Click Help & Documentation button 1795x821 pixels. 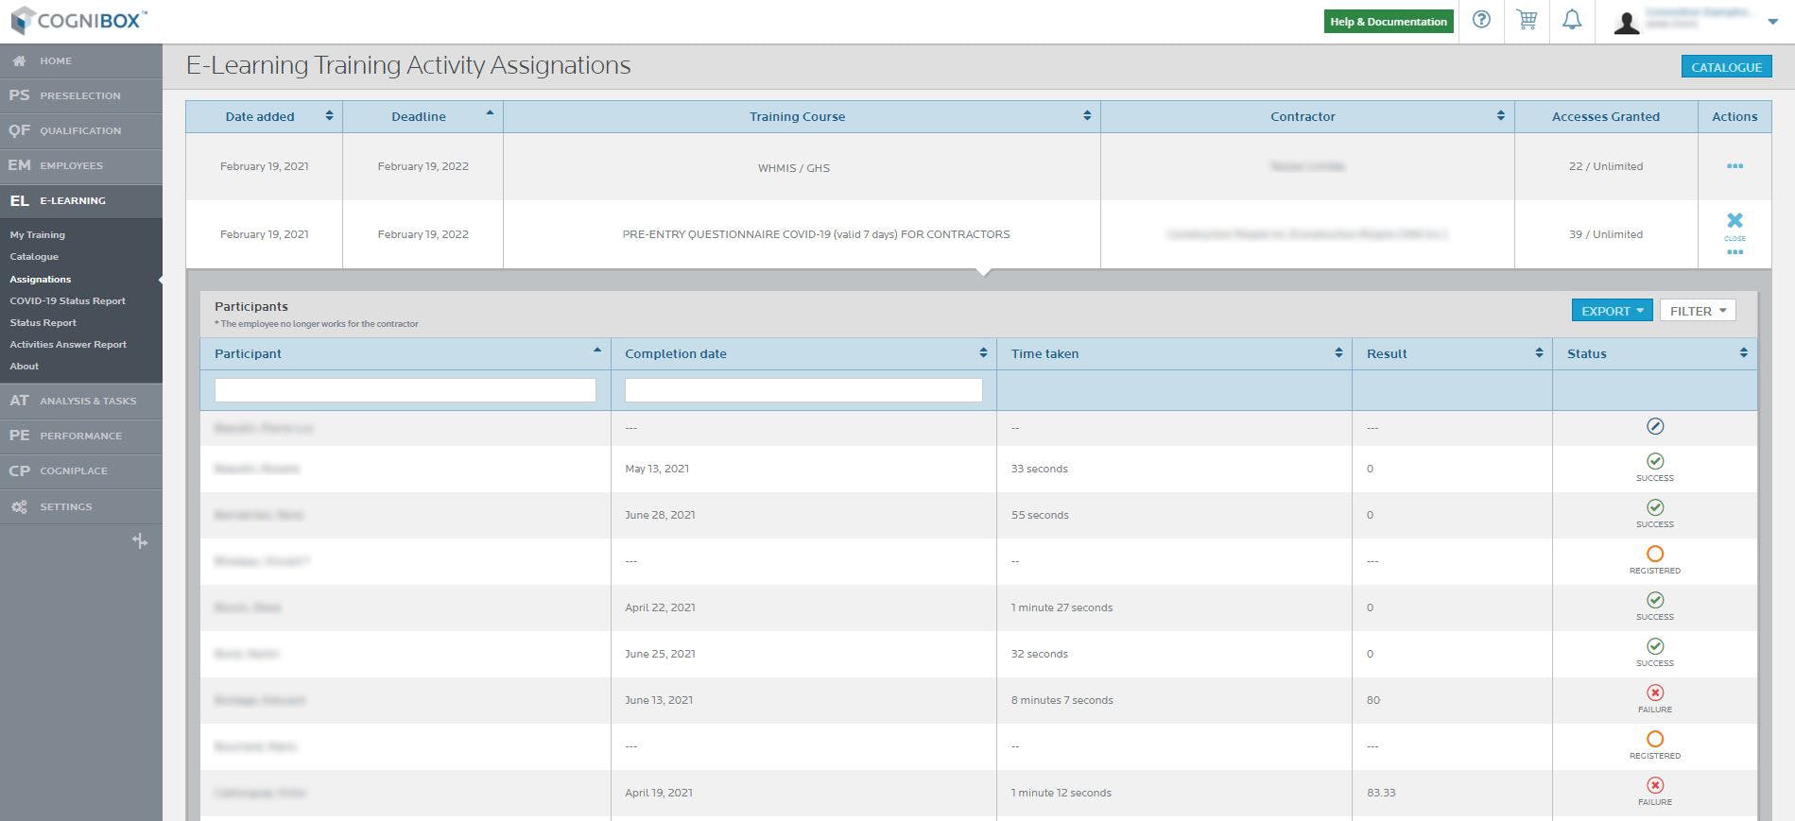1389,22
